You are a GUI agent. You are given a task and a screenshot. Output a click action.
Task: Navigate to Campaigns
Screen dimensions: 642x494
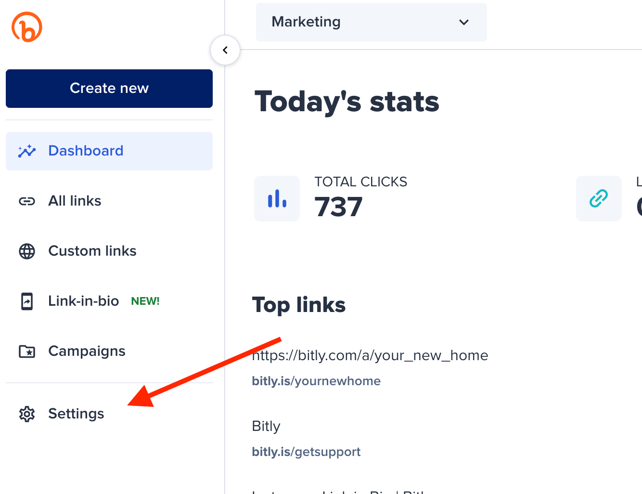(x=109, y=351)
